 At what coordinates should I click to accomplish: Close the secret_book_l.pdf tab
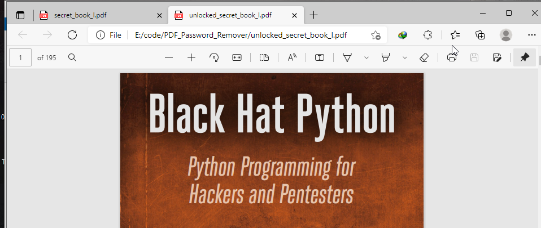point(159,15)
